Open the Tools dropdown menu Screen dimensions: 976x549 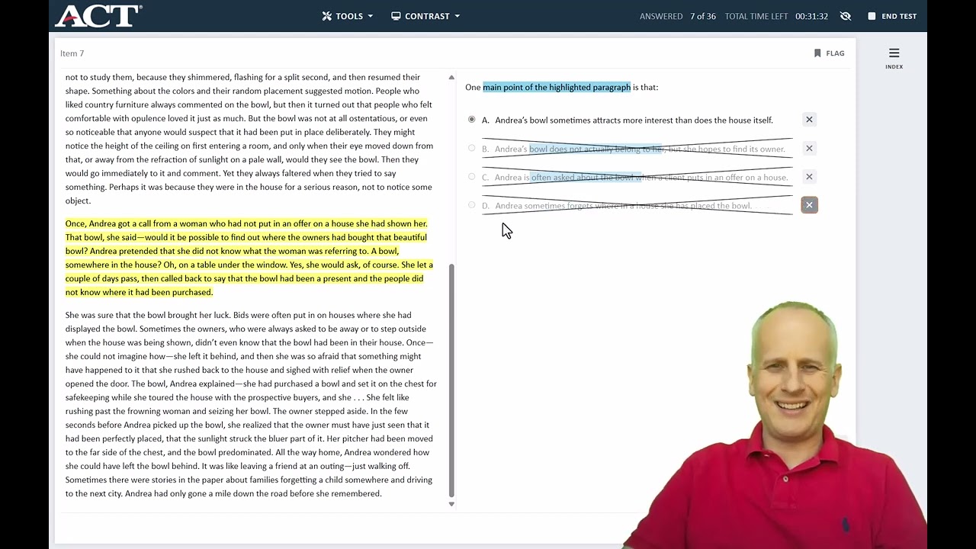347,16
